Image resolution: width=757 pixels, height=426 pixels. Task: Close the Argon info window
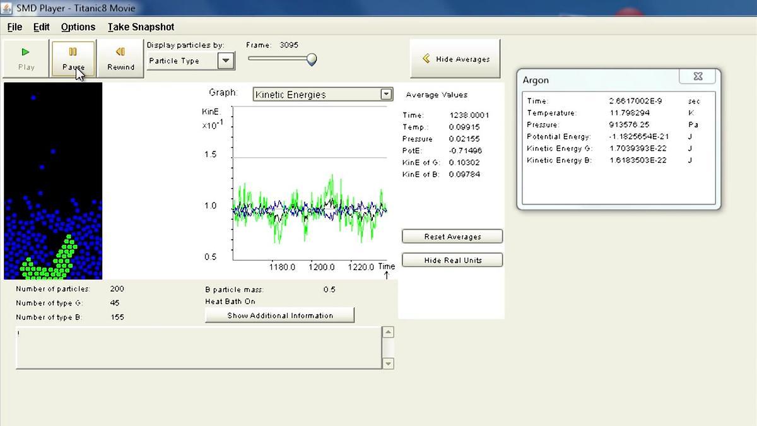(698, 76)
